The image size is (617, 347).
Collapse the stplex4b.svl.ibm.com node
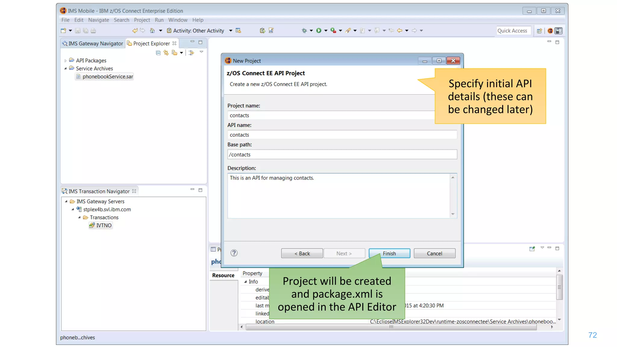click(73, 209)
